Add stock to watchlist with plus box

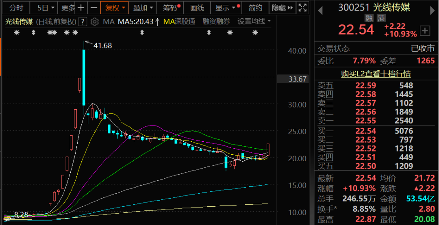pos(425,30)
